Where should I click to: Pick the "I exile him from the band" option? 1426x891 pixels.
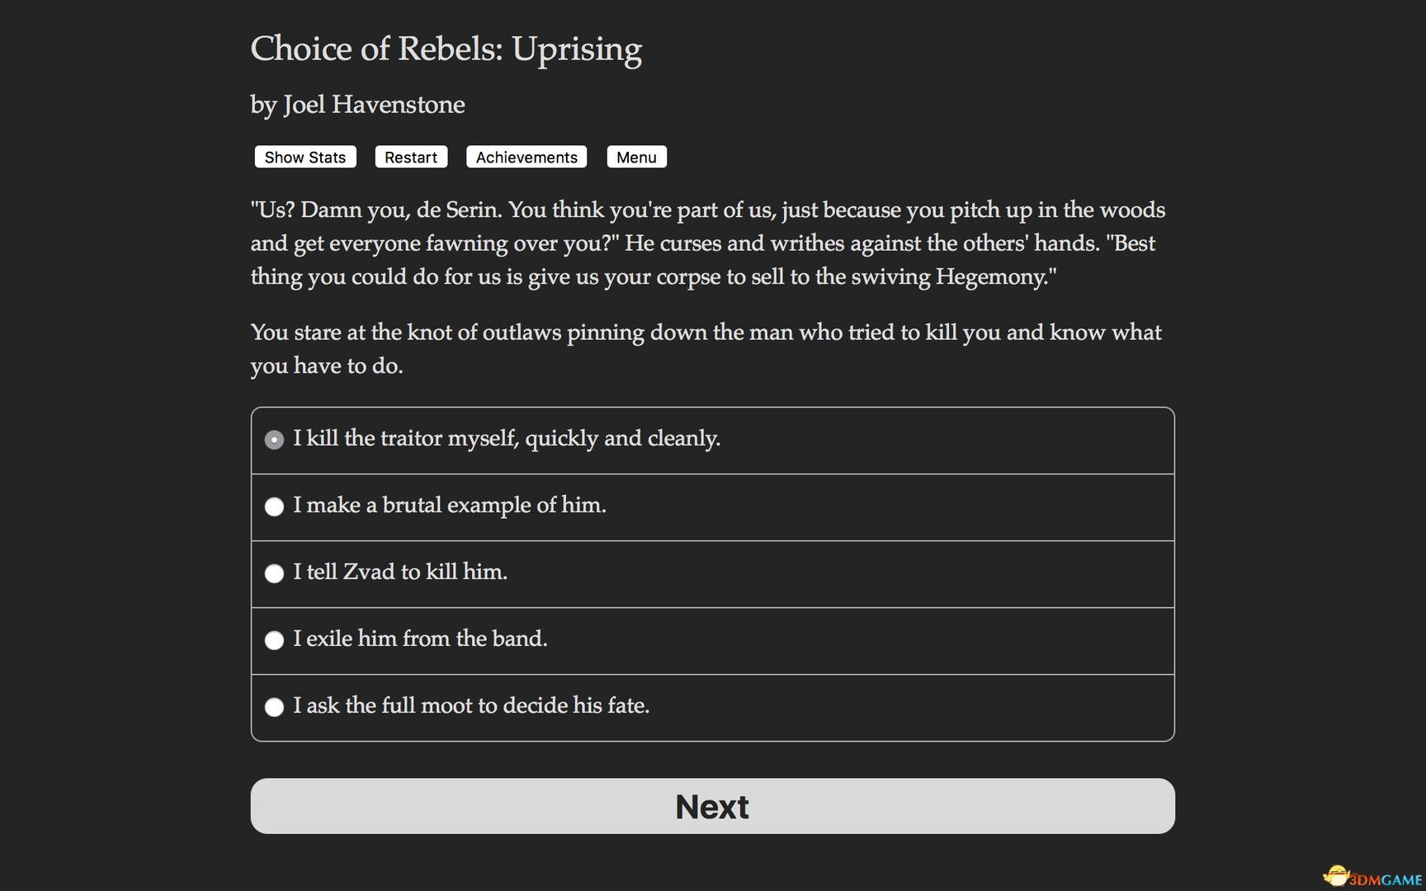[274, 640]
